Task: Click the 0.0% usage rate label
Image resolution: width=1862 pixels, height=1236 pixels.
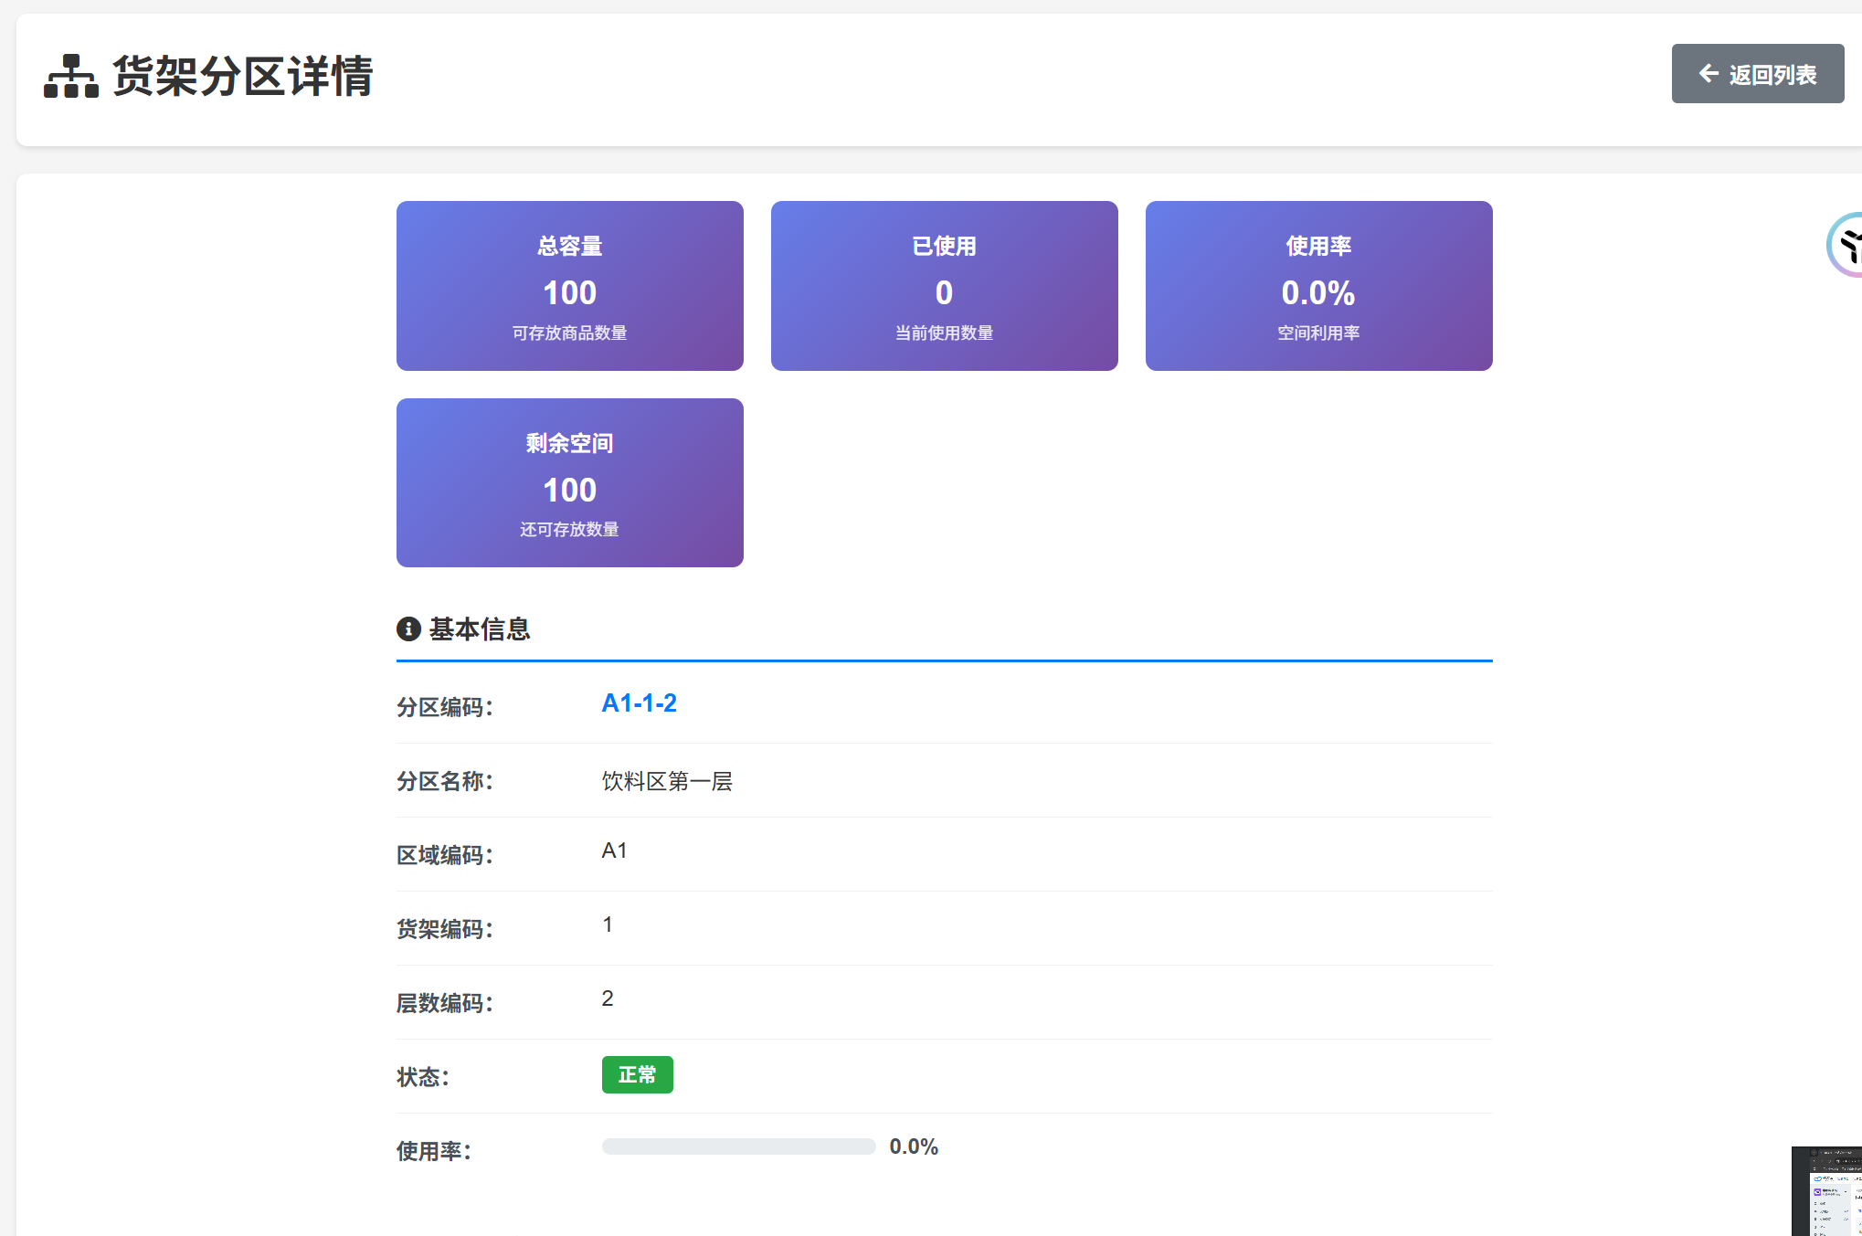Action: (x=914, y=1146)
